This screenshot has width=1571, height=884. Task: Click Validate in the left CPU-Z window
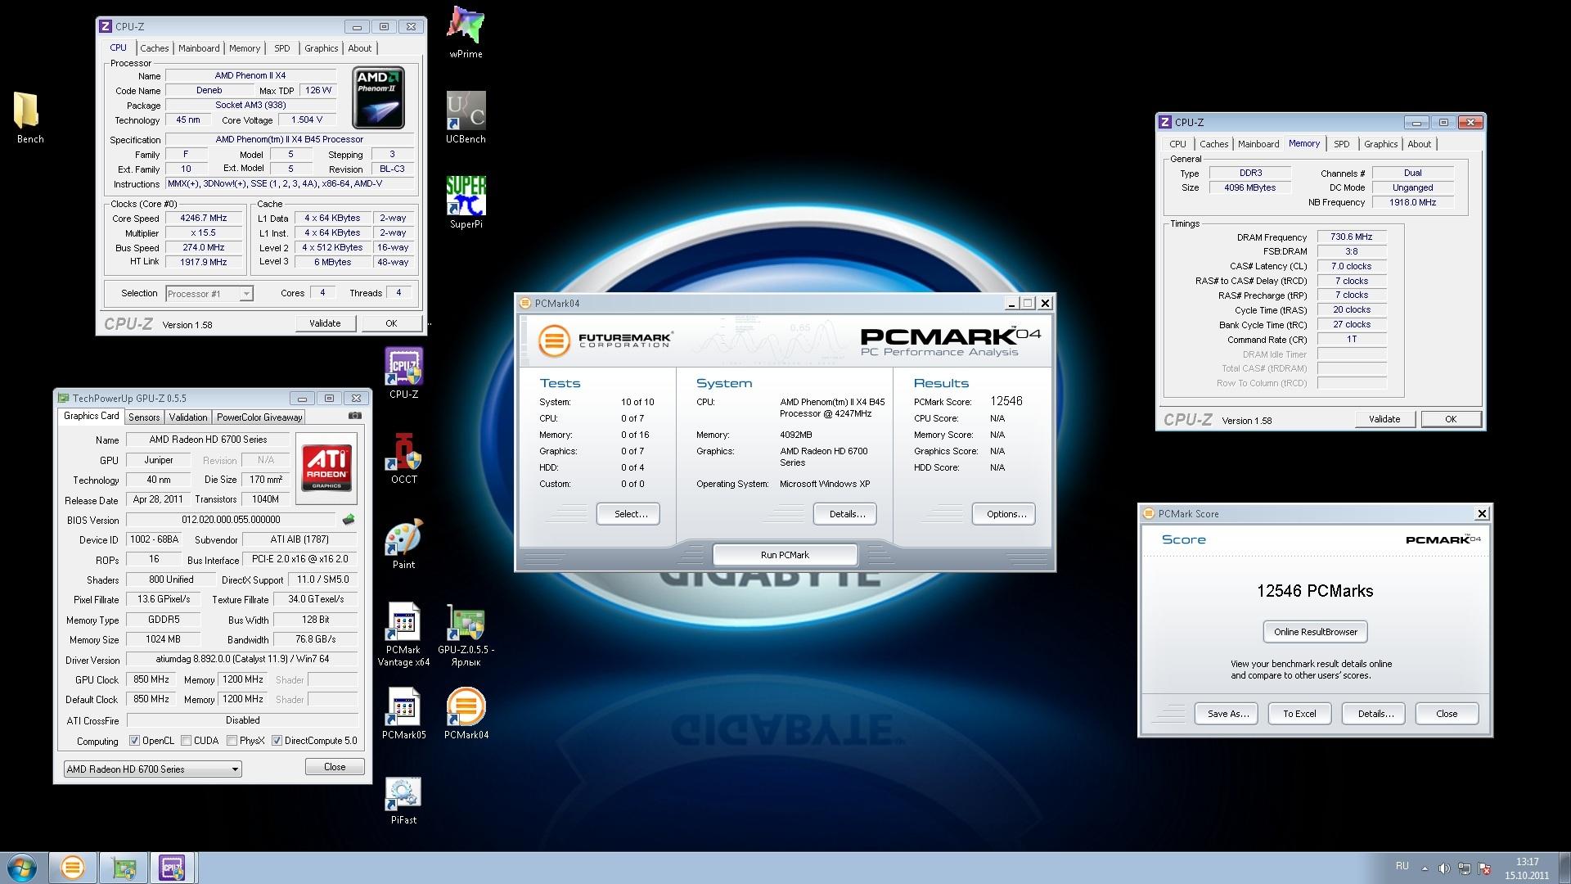[x=325, y=323]
